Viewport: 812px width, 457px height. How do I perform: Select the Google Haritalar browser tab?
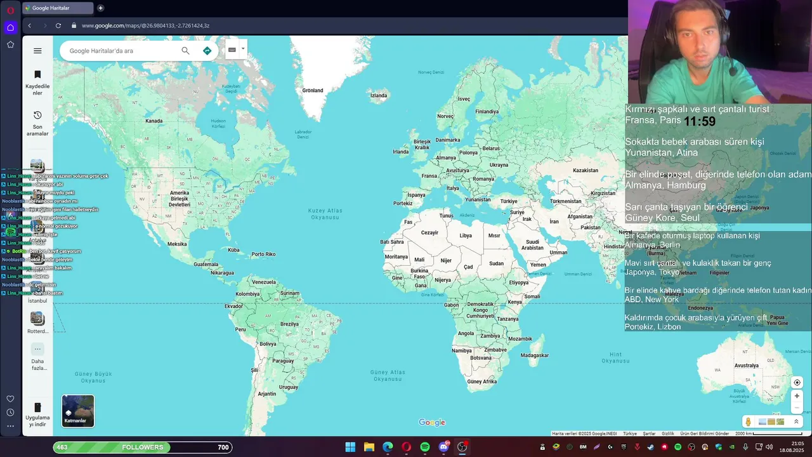58,8
